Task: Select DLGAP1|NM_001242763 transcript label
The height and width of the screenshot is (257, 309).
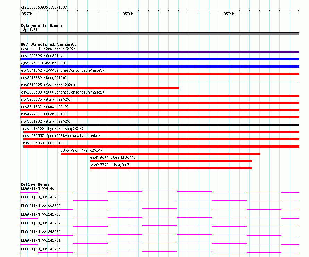Action: tap(41, 197)
